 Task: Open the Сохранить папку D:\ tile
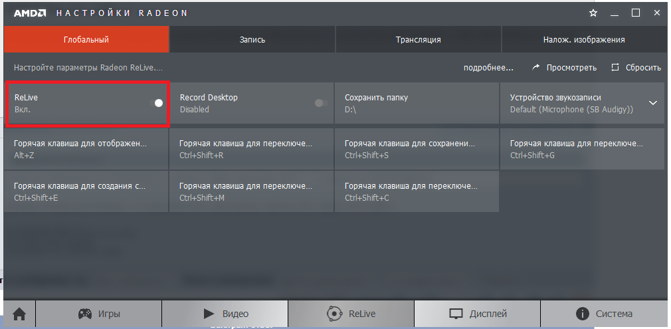click(417, 103)
